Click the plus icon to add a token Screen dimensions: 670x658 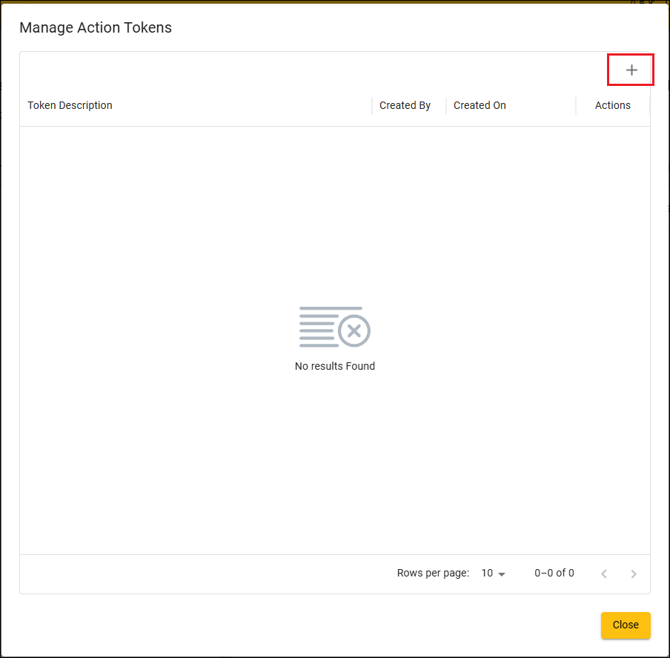[631, 70]
